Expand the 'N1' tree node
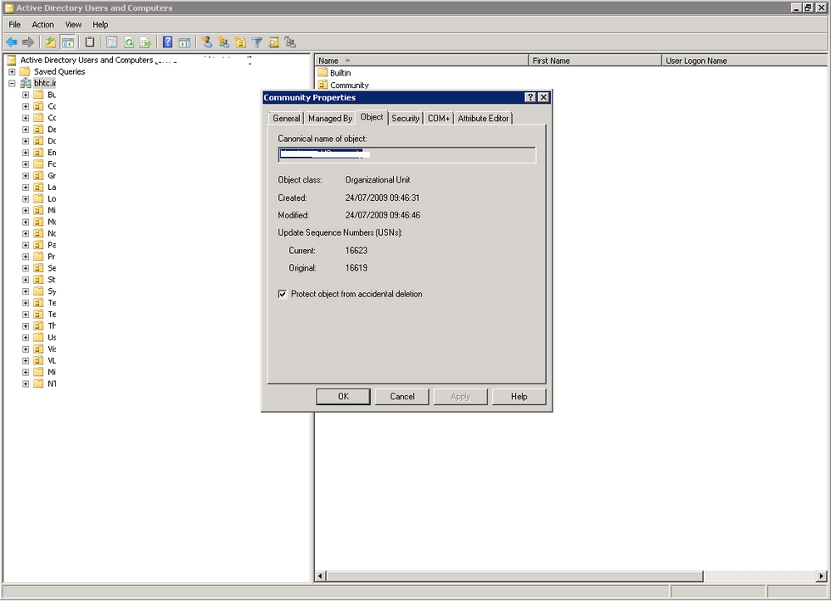 (26, 384)
